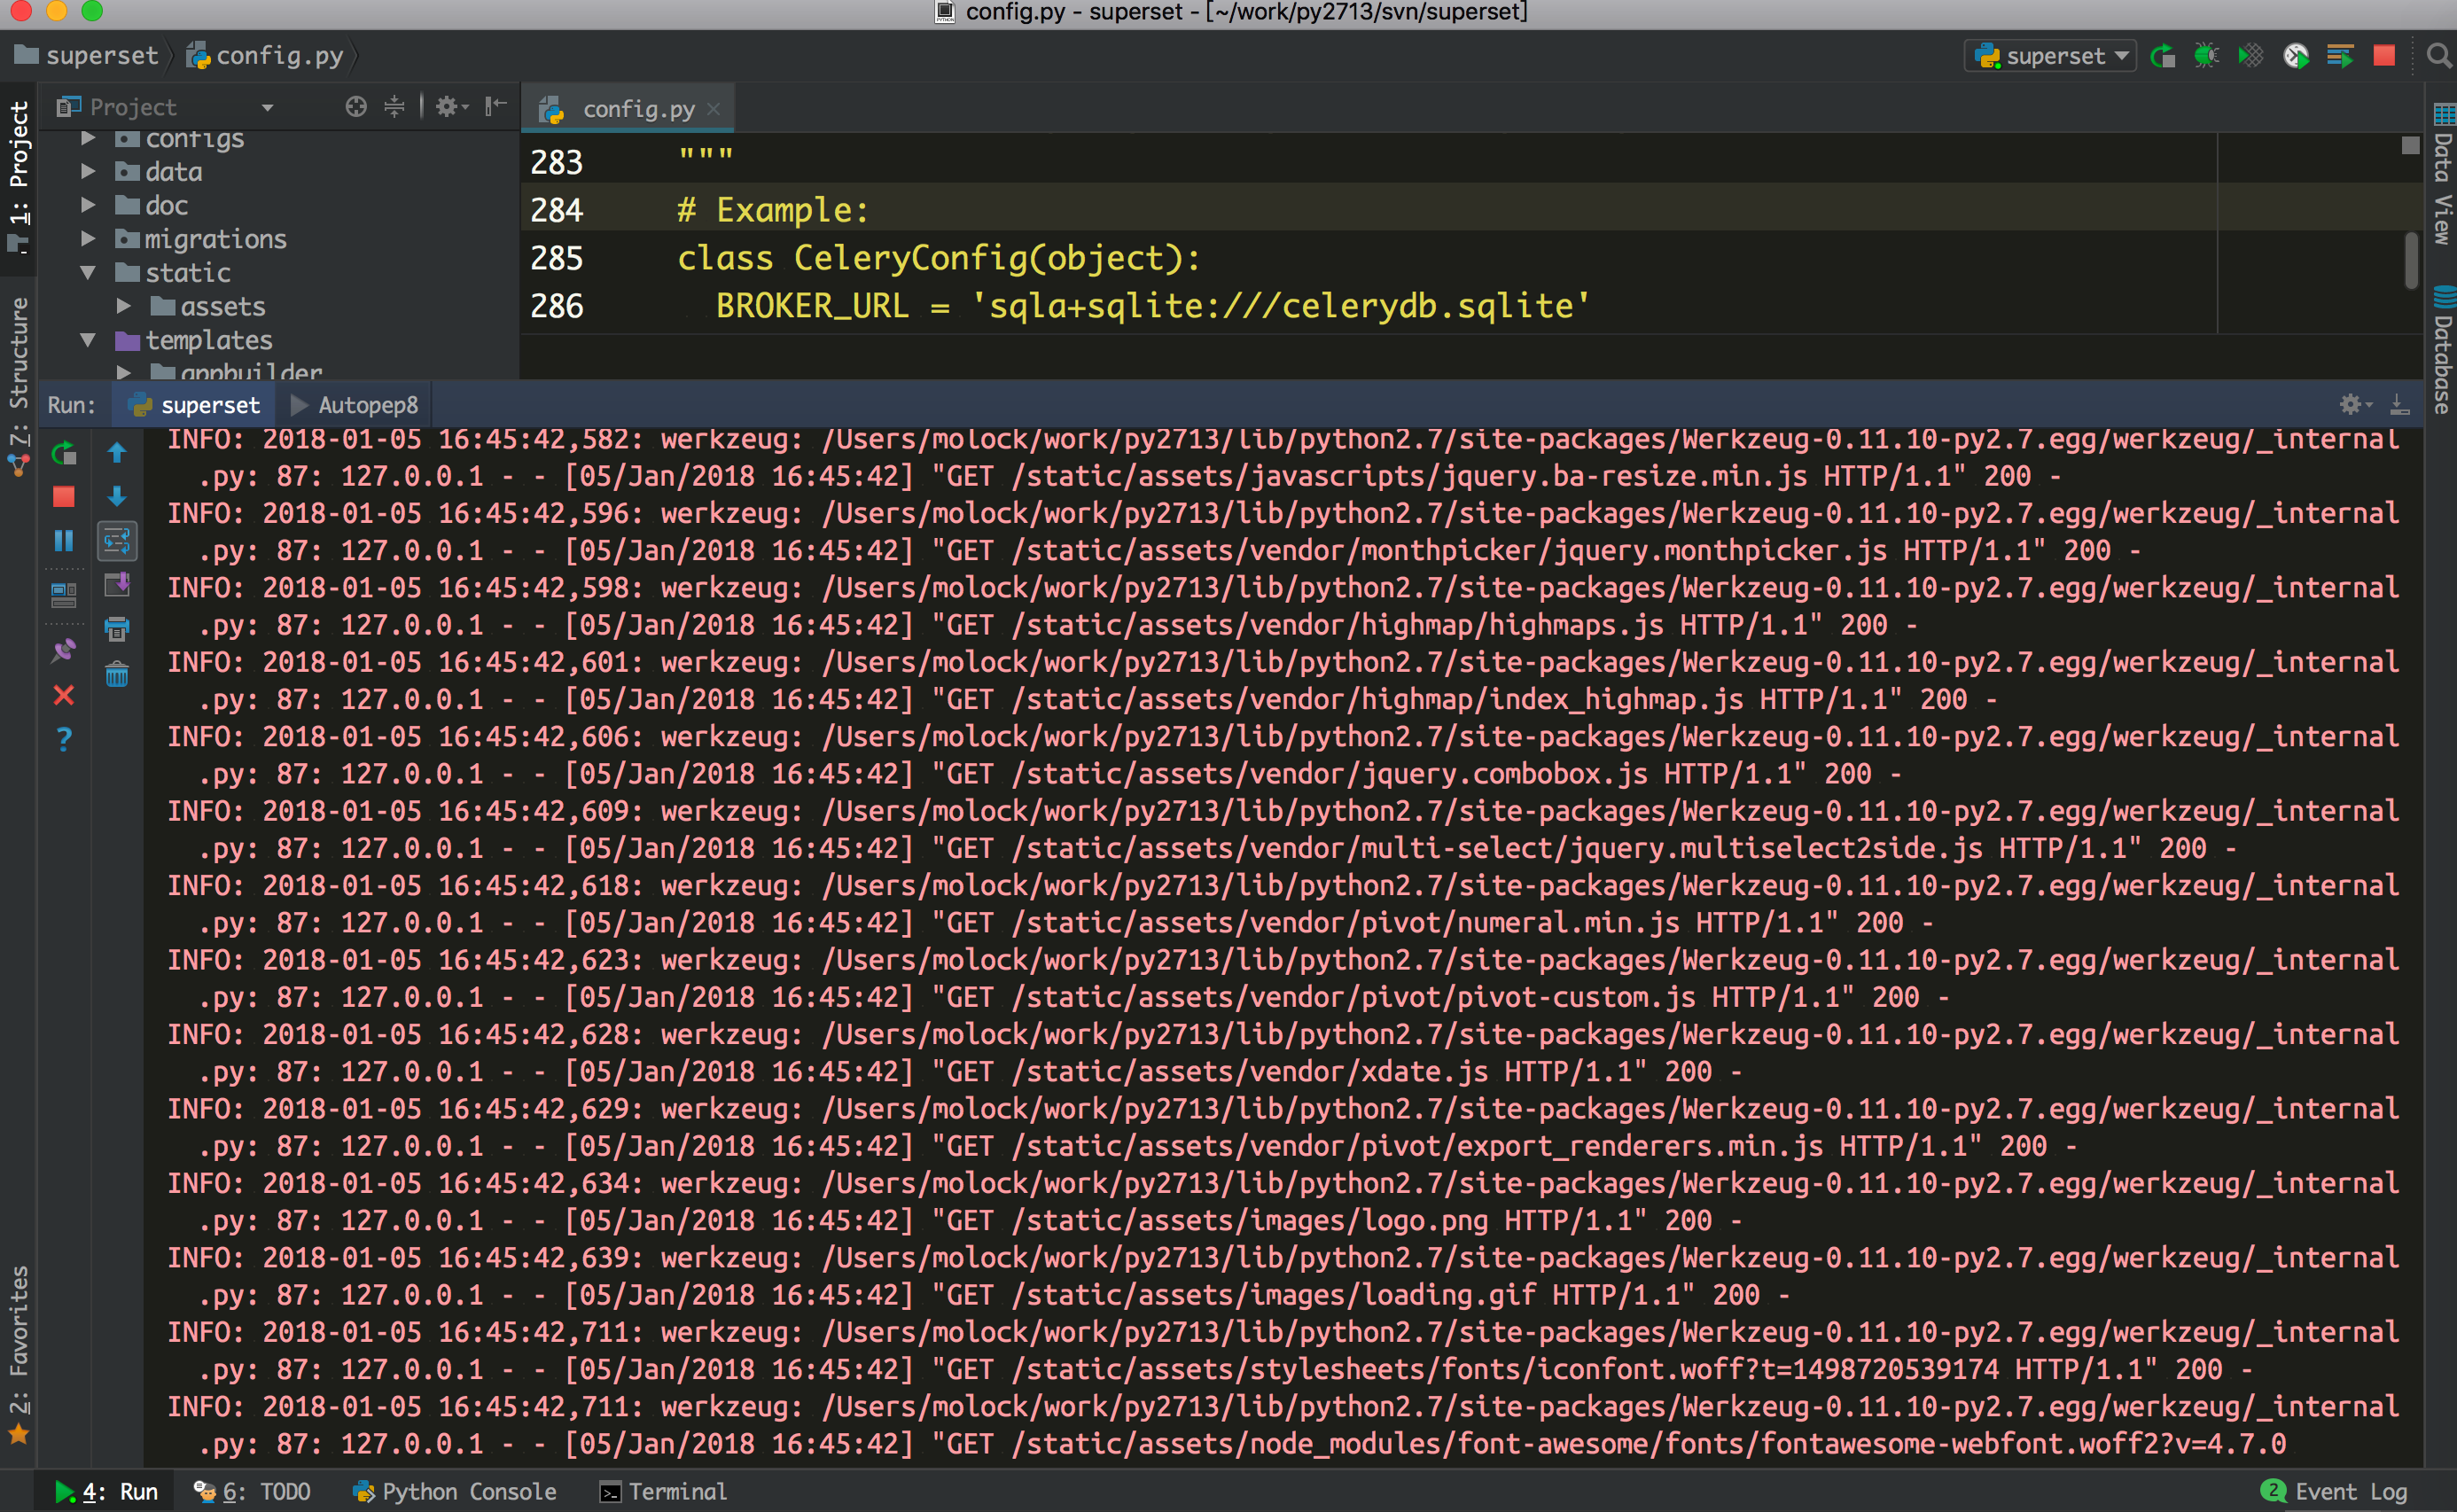Image resolution: width=2457 pixels, height=1512 pixels.
Task: Toggle the 2: Favorites side panel
Action: (x=18, y=1355)
